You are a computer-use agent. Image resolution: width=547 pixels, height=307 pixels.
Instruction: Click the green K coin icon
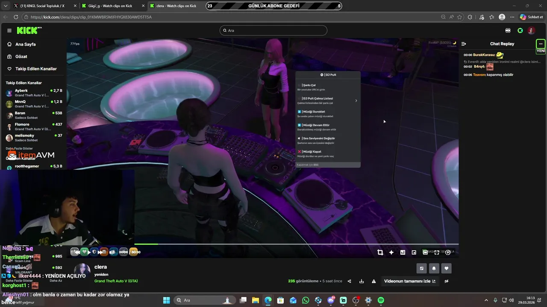coord(520,30)
